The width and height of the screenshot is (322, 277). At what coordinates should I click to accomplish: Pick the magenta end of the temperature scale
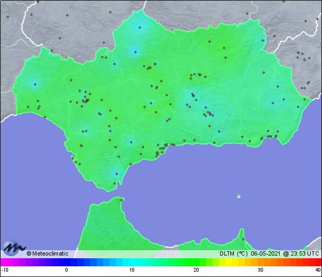coord(4,262)
